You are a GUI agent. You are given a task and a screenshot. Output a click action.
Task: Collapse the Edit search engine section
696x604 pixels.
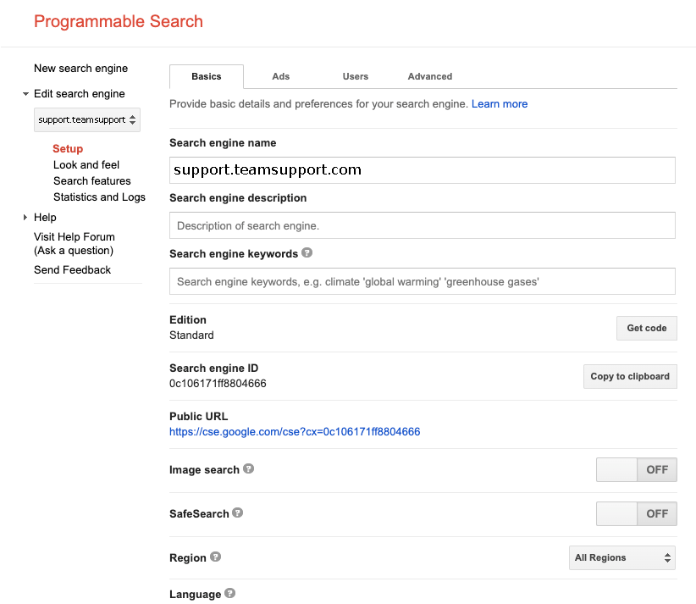tap(26, 94)
